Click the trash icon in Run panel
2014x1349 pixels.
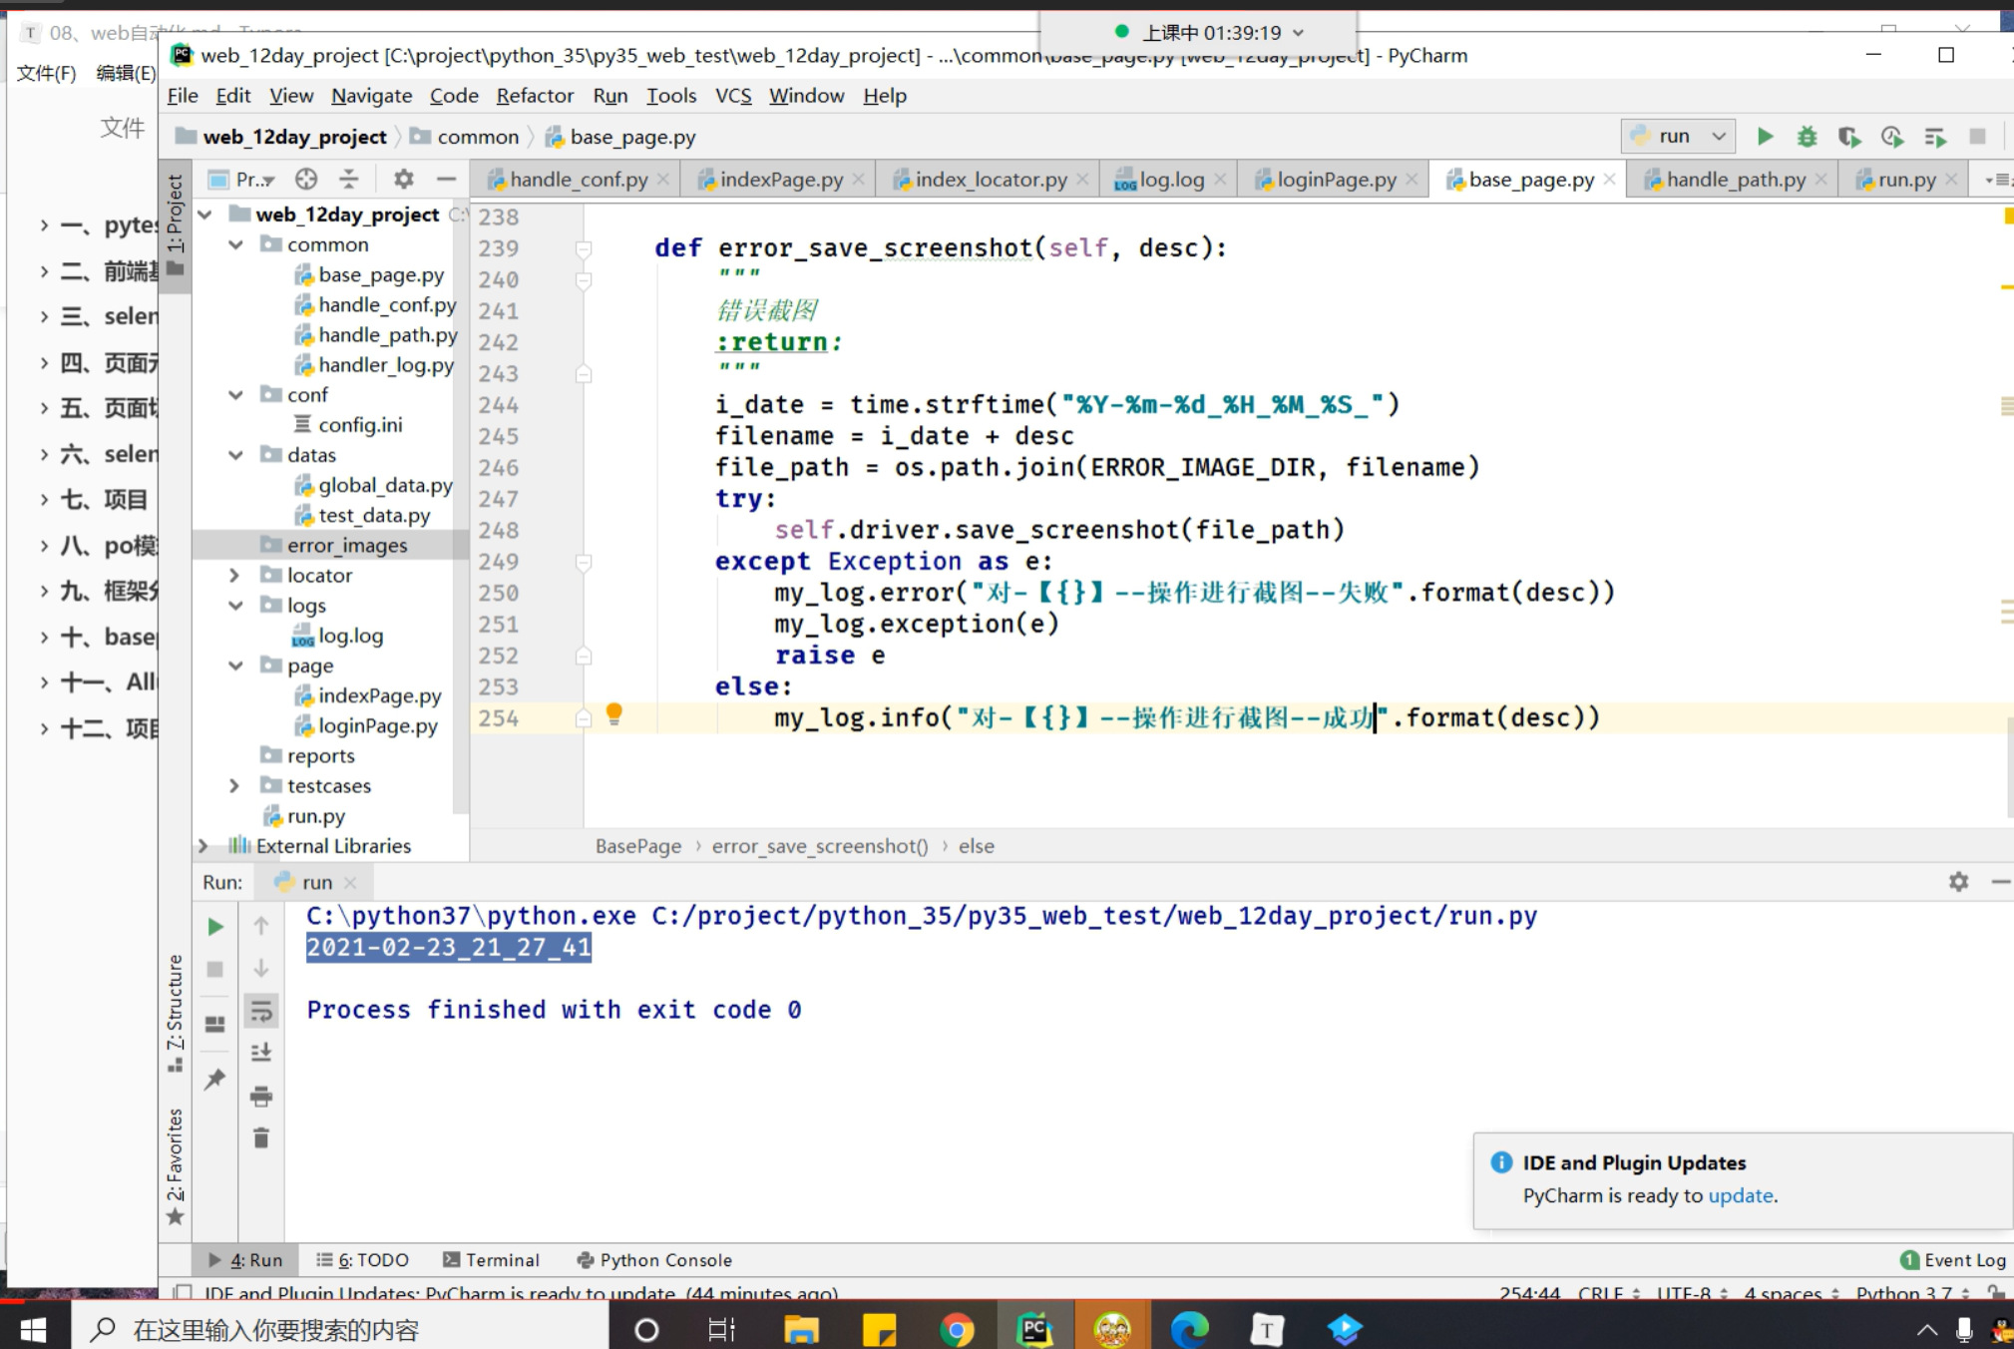click(261, 1138)
